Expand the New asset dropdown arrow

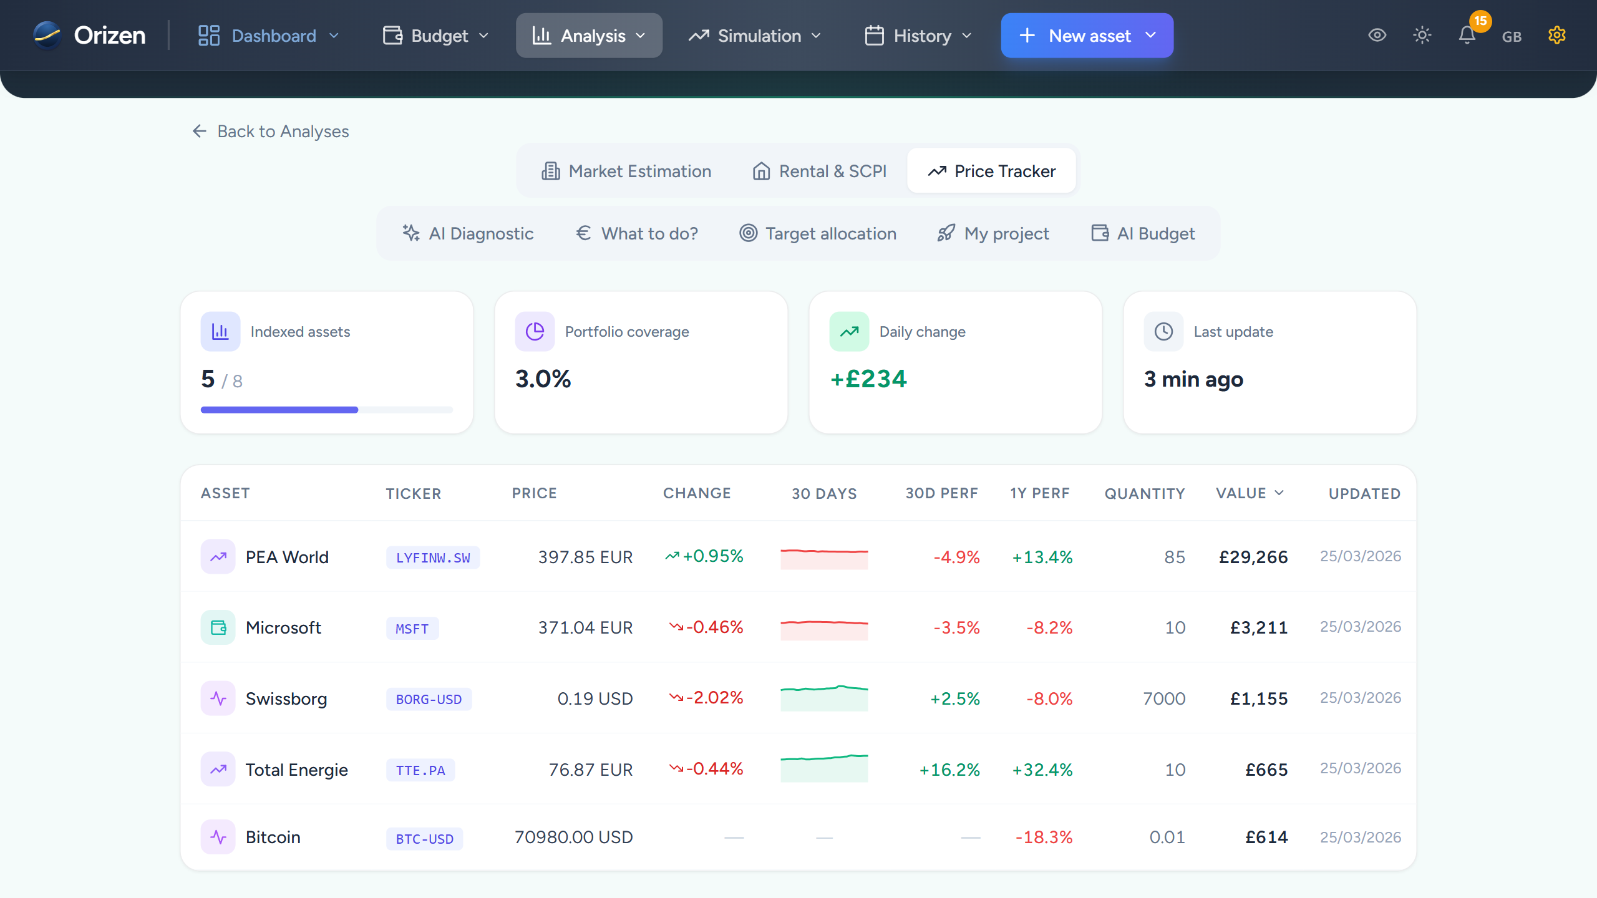tap(1150, 36)
